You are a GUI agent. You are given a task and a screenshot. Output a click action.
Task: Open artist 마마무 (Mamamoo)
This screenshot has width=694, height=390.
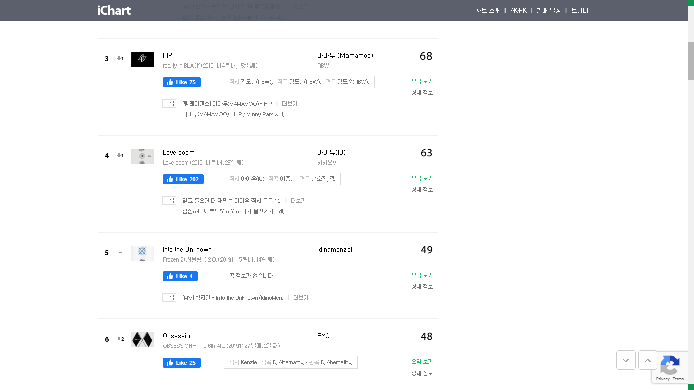tap(345, 55)
